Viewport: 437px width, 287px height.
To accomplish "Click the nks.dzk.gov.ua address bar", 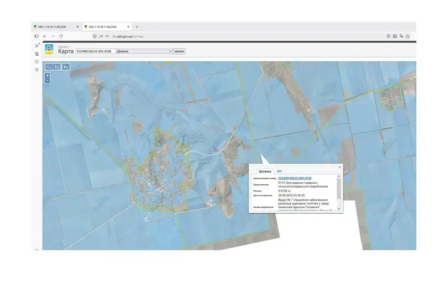I will (128, 36).
